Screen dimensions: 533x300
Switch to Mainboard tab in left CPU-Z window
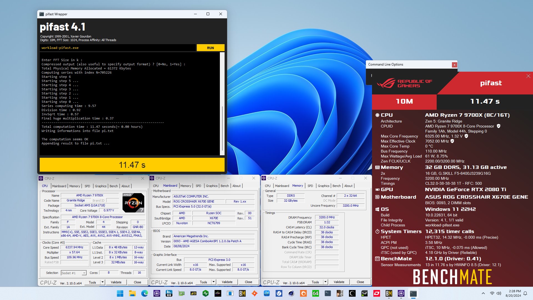(x=59, y=186)
